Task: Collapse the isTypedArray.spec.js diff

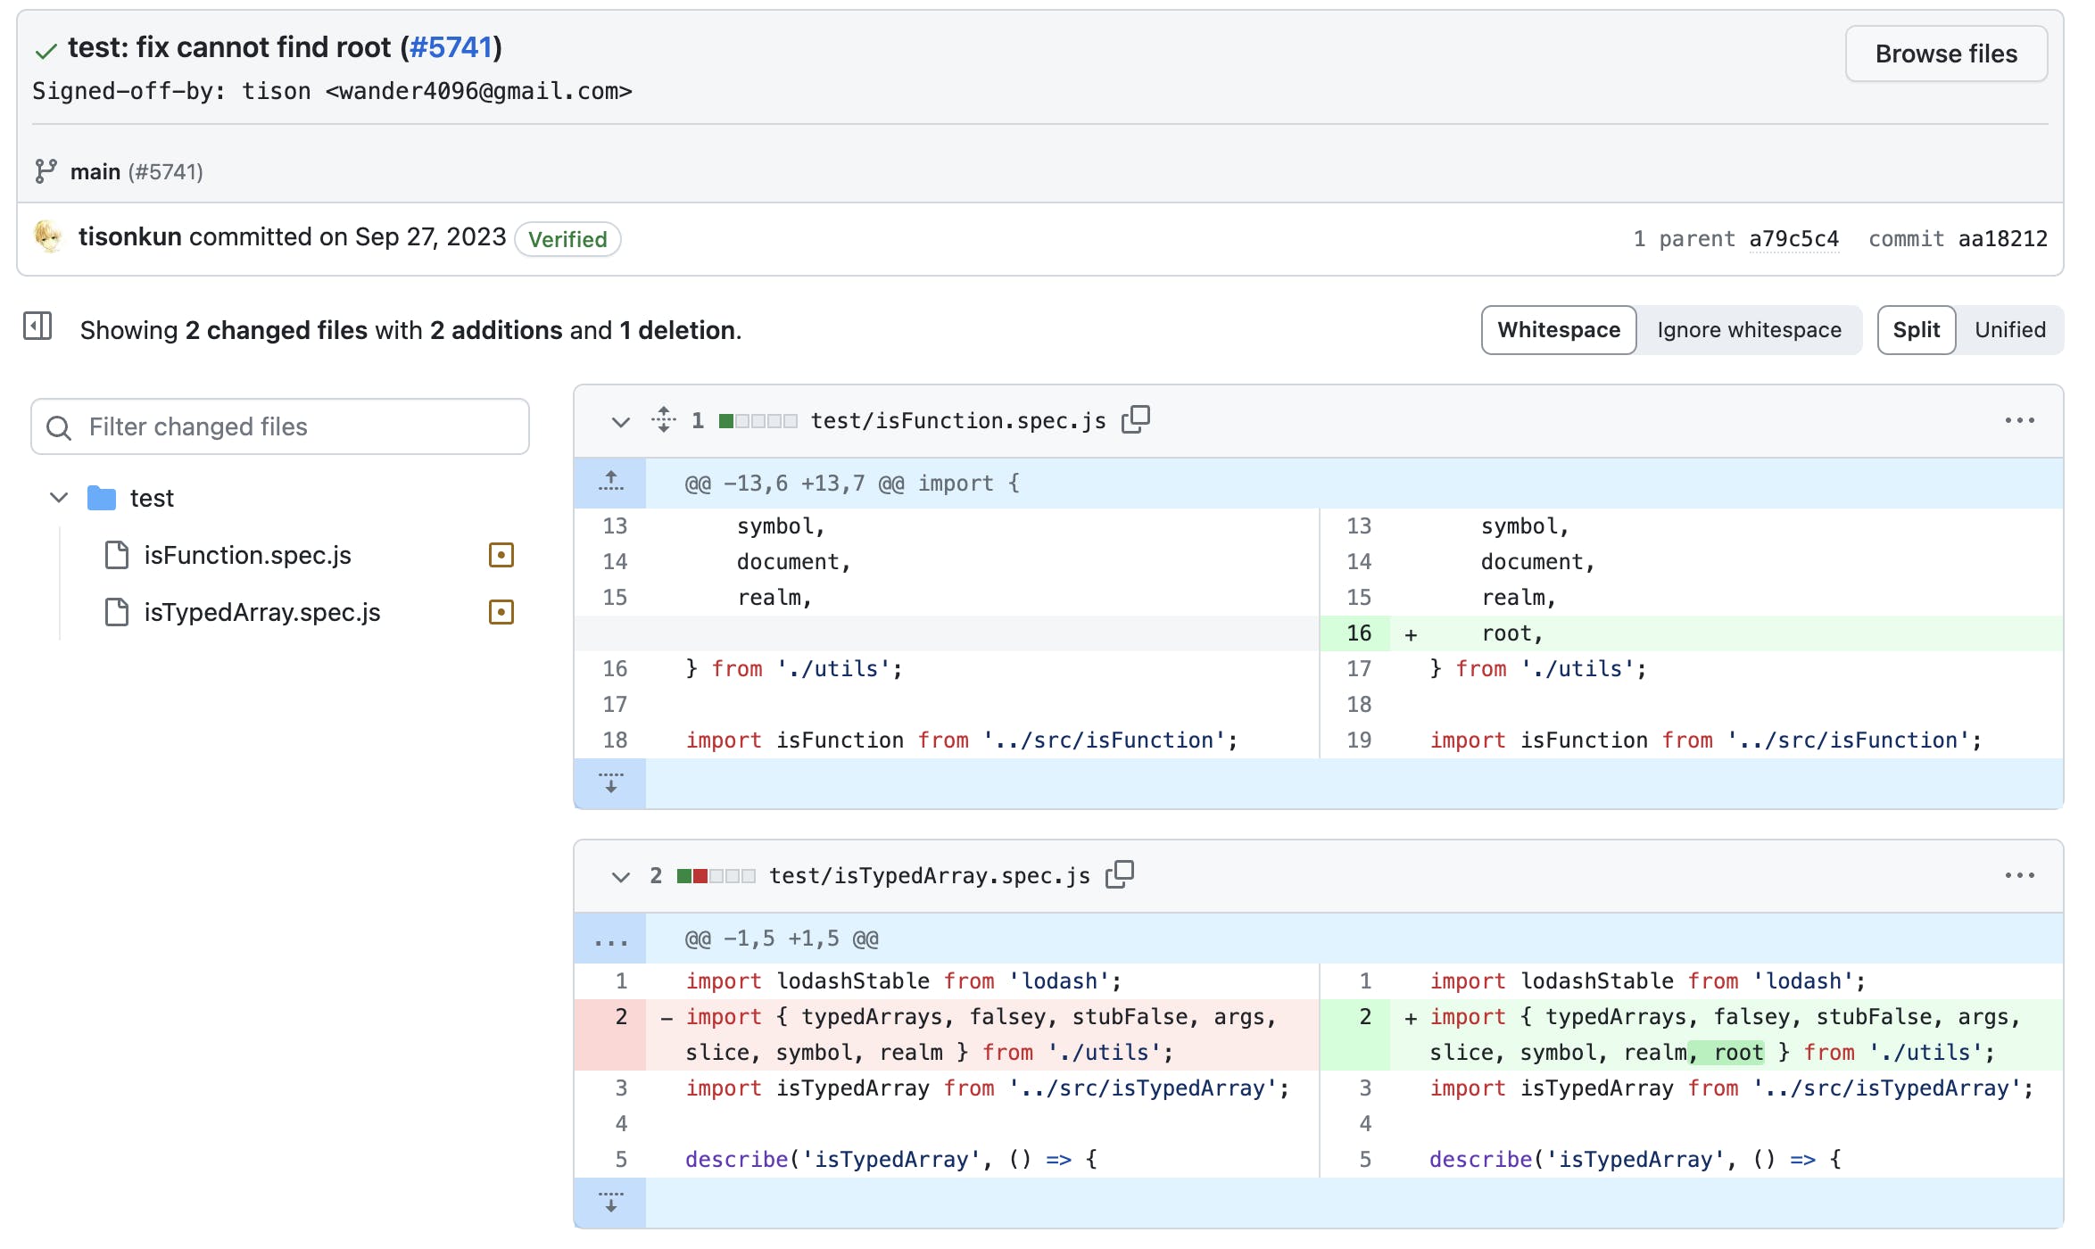Action: 620,876
